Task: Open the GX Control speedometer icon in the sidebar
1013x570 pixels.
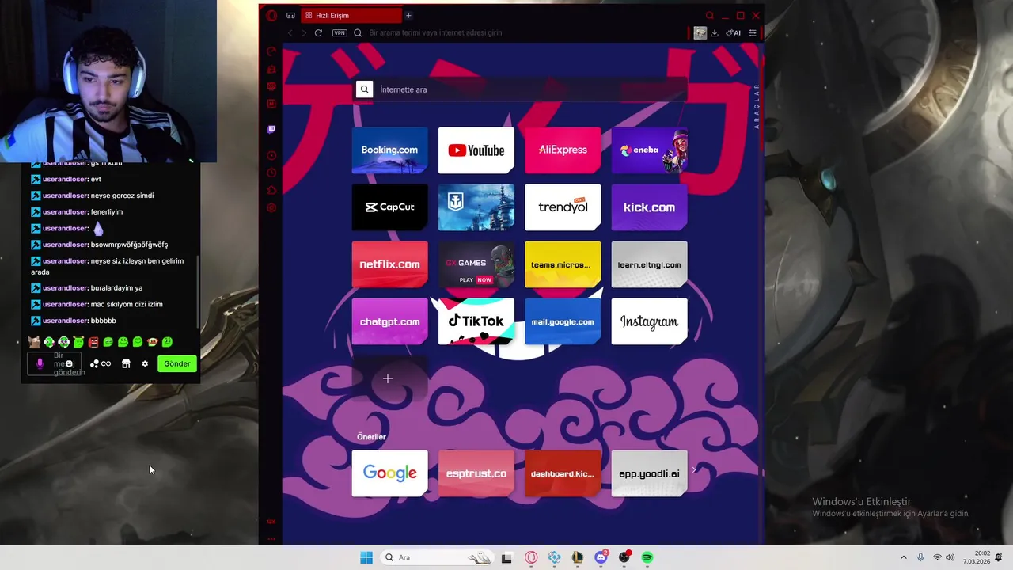Action: click(x=271, y=51)
